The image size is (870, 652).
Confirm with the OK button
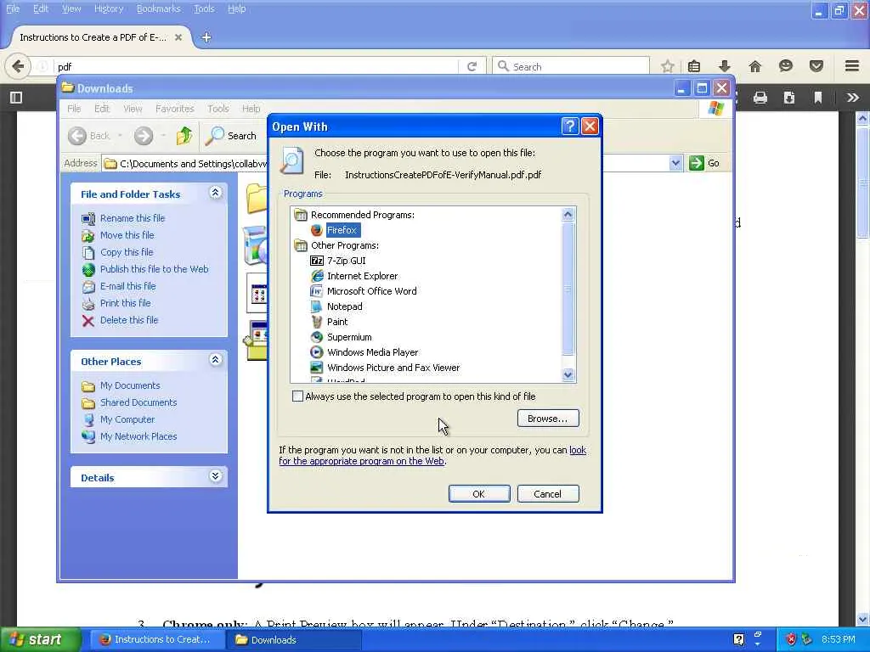click(479, 494)
